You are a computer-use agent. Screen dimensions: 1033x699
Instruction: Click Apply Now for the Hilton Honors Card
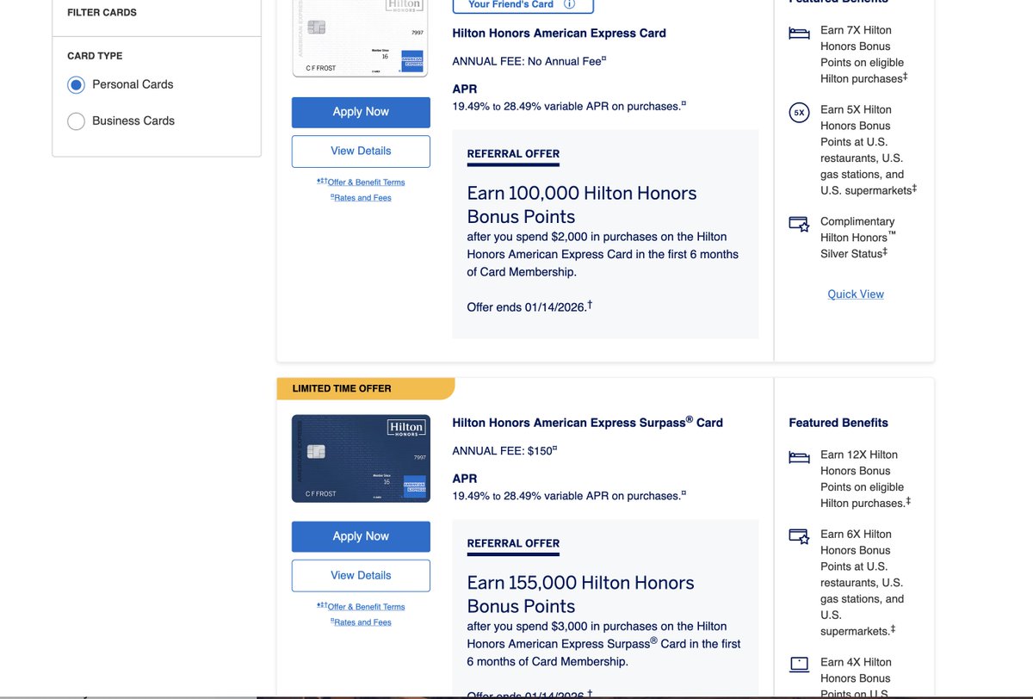361,111
